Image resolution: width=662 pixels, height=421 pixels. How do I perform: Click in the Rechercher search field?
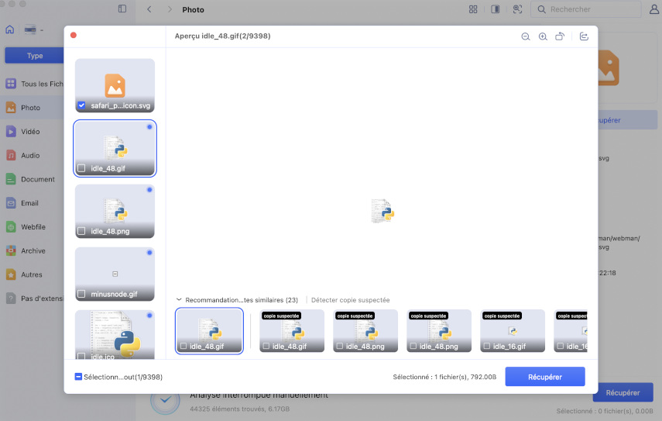click(x=586, y=9)
